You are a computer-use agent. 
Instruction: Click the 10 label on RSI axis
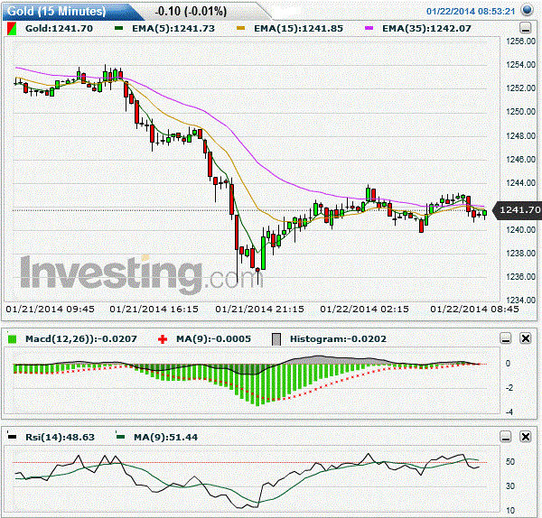click(x=510, y=510)
